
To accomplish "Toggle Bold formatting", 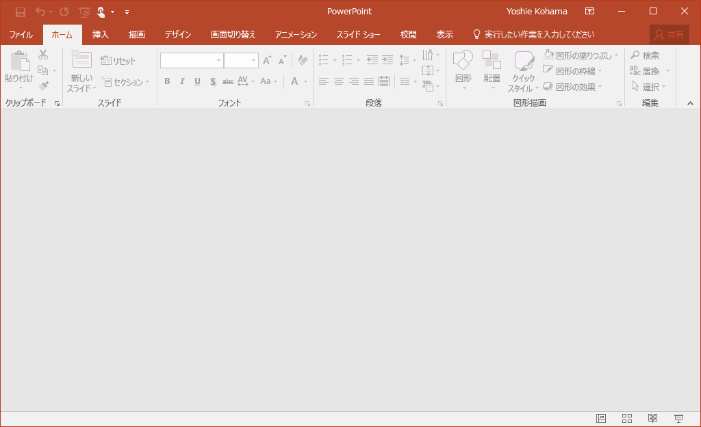I will [x=167, y=81].
